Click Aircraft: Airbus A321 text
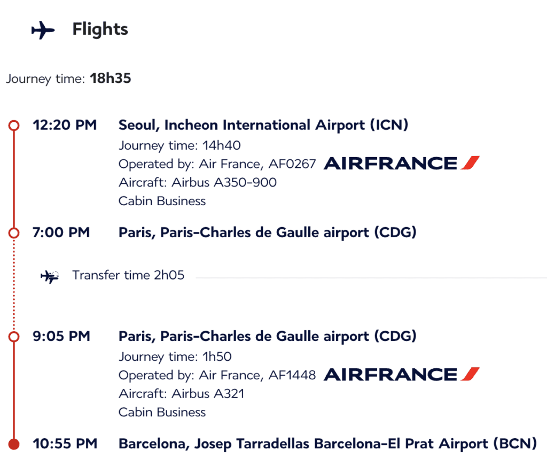The height and width of the screenshot is (466, 547). click(182, 393)
